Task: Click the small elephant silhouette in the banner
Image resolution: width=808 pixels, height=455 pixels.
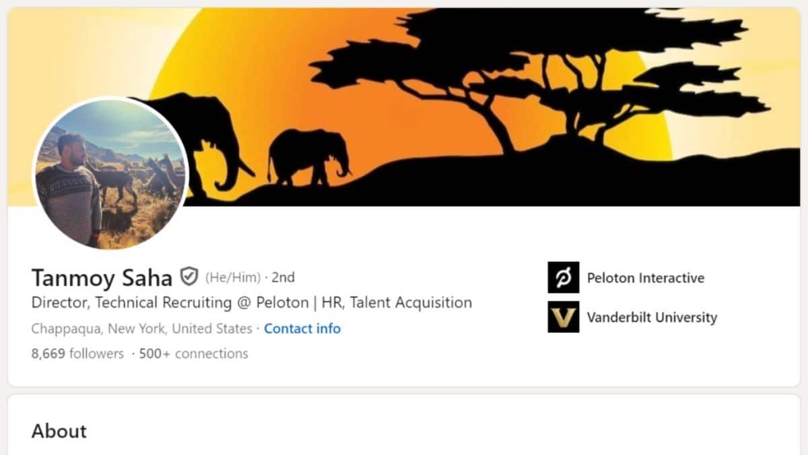Action: click(x=309, y=156)
